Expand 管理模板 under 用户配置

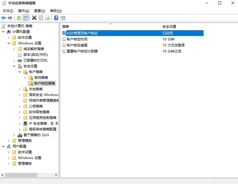pos(9,164)
